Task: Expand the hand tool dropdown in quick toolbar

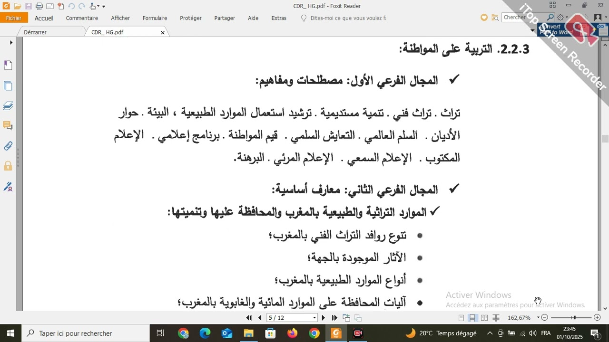Action: 98,6
